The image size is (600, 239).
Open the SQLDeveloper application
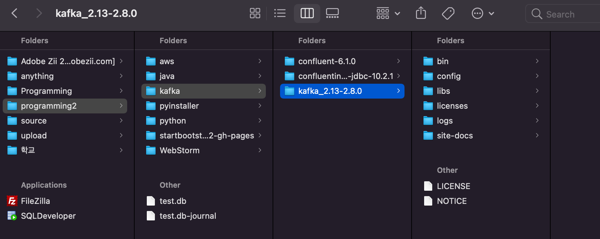click(x=66, y=216)
